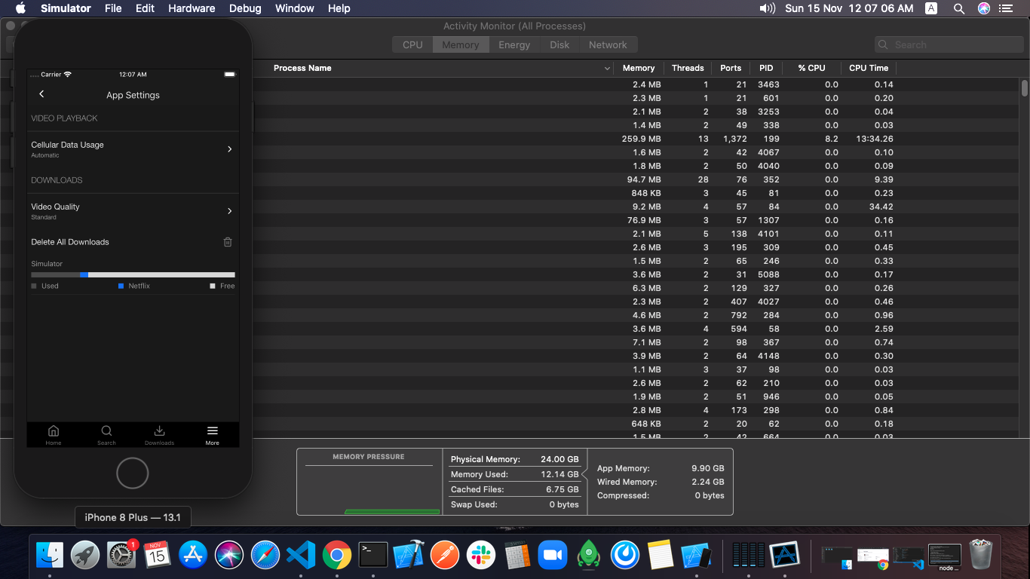Select the Memory tab in Activity Monitor
The height and width of the screenshot is (579, 1030).
pos(461,44)
